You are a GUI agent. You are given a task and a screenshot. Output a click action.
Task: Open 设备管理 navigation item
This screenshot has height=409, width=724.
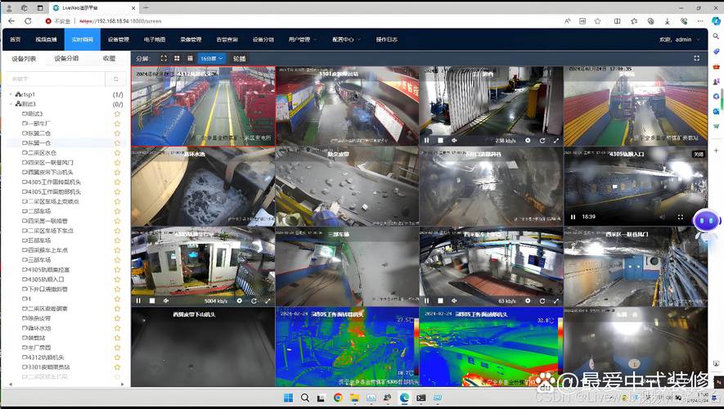point(118,40)
